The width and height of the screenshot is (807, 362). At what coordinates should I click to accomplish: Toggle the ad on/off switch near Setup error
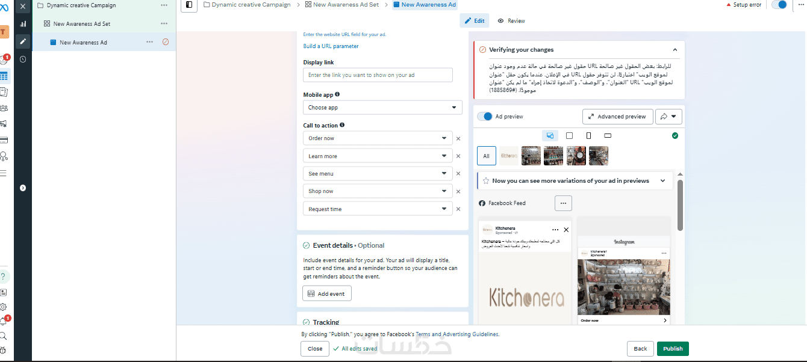pos(779,5)
